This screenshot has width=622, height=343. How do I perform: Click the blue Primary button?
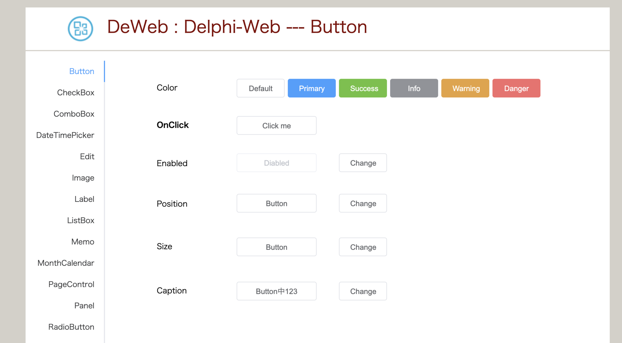pos(312,88)
